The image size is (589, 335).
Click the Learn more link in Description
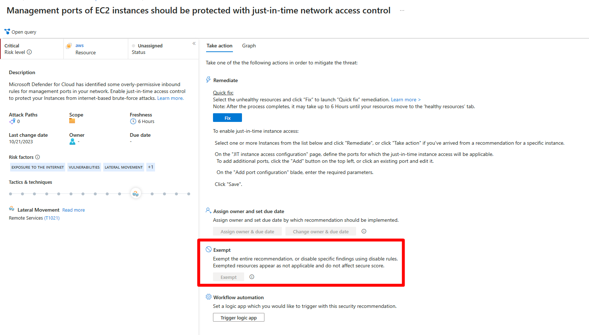coord(170,98)
